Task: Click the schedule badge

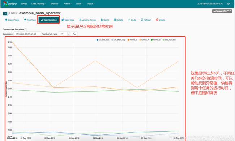Action: pyautogui.click(x=222, y=11)
